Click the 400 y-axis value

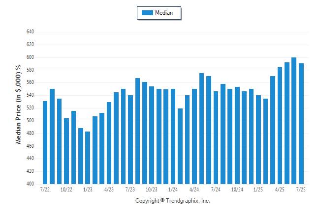point(30,184)
